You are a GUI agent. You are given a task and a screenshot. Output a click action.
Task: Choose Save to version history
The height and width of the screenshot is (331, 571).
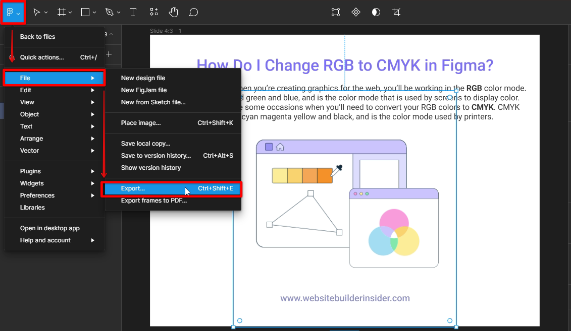173,156
